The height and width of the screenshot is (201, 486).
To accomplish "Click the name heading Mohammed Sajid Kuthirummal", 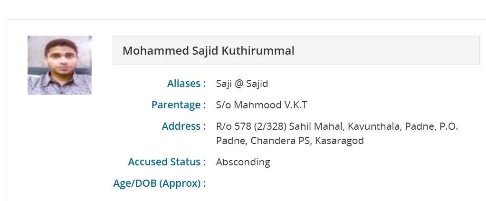I will (208, 50).
